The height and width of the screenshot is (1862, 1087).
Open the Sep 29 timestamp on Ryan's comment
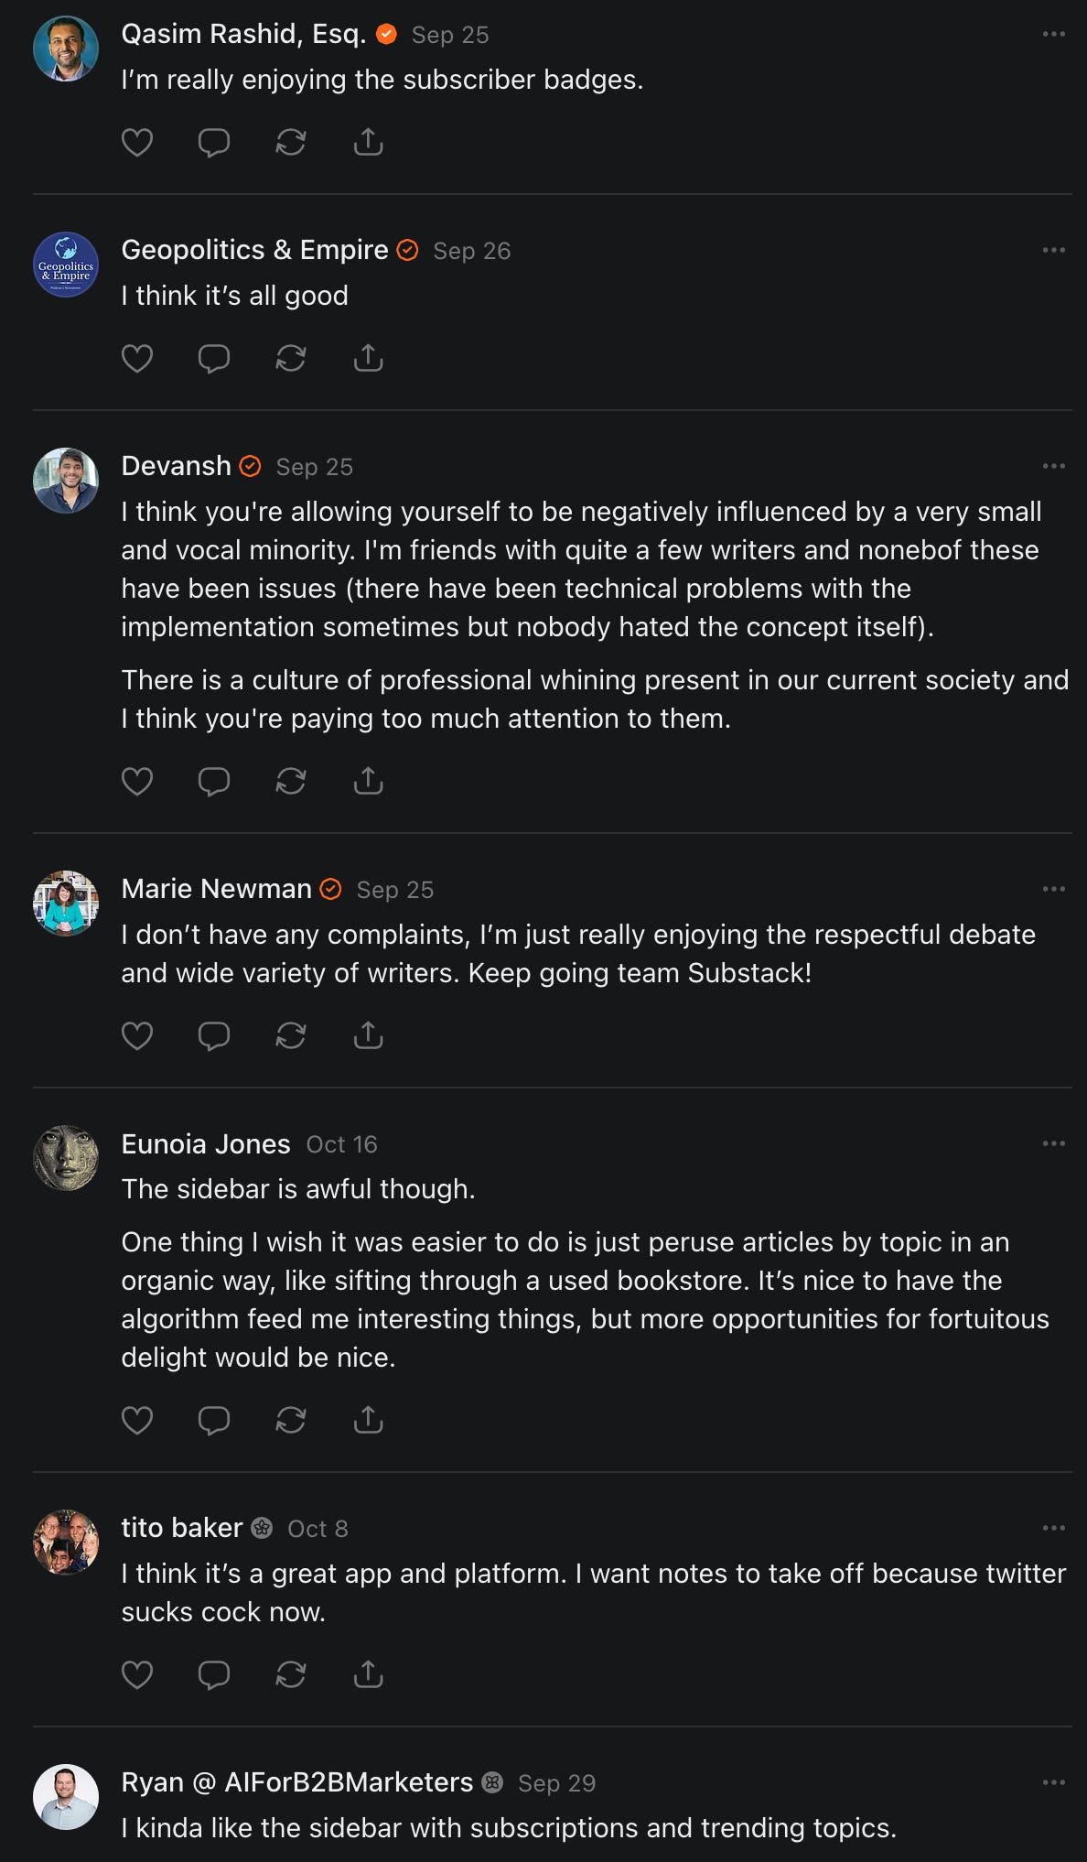(x=556, y=1783)
